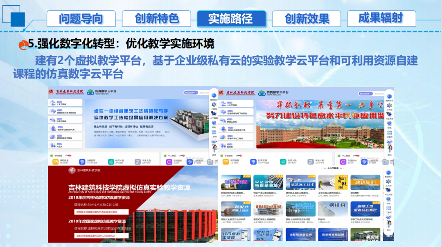This screenshot has height=247, width=442.
Task: Open the 装配式混凝土结构 course thumbnail
Action: pos(236,209)
